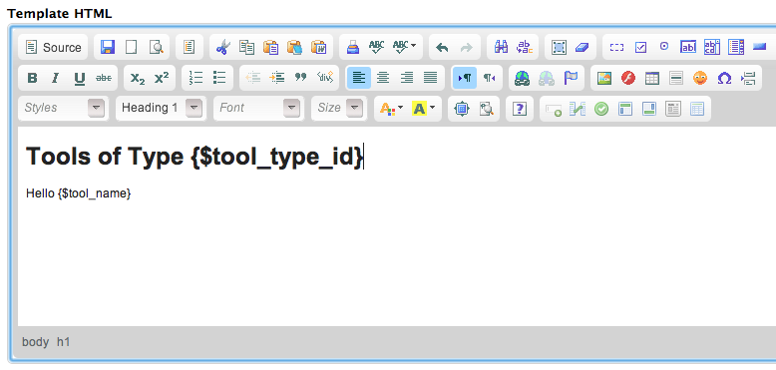The width and height of the screenshot is (776, 370).
Task: Switch editor to Source view
Action: 53,48
